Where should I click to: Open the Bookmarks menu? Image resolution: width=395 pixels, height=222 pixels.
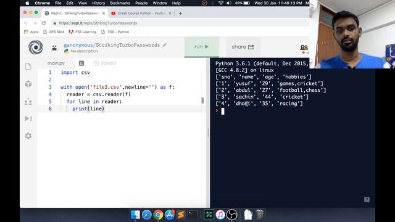120,3
